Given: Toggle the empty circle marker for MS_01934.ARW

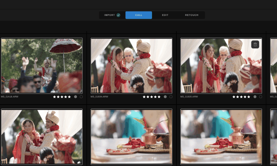Looking at the screenshot, I should (x=171, y=97).
